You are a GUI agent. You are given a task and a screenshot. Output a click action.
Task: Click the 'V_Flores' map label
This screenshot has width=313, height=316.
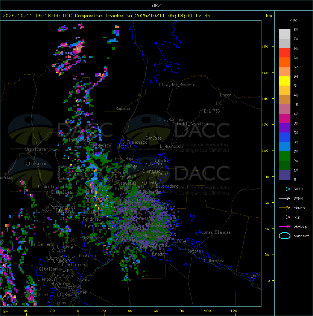click(x=57, y=302)
